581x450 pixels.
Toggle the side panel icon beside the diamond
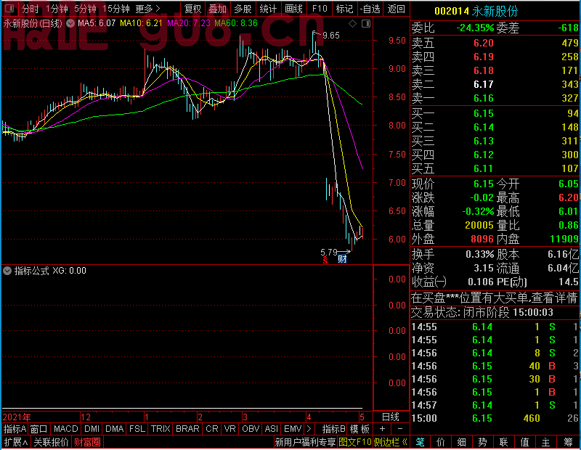[366, 24]
